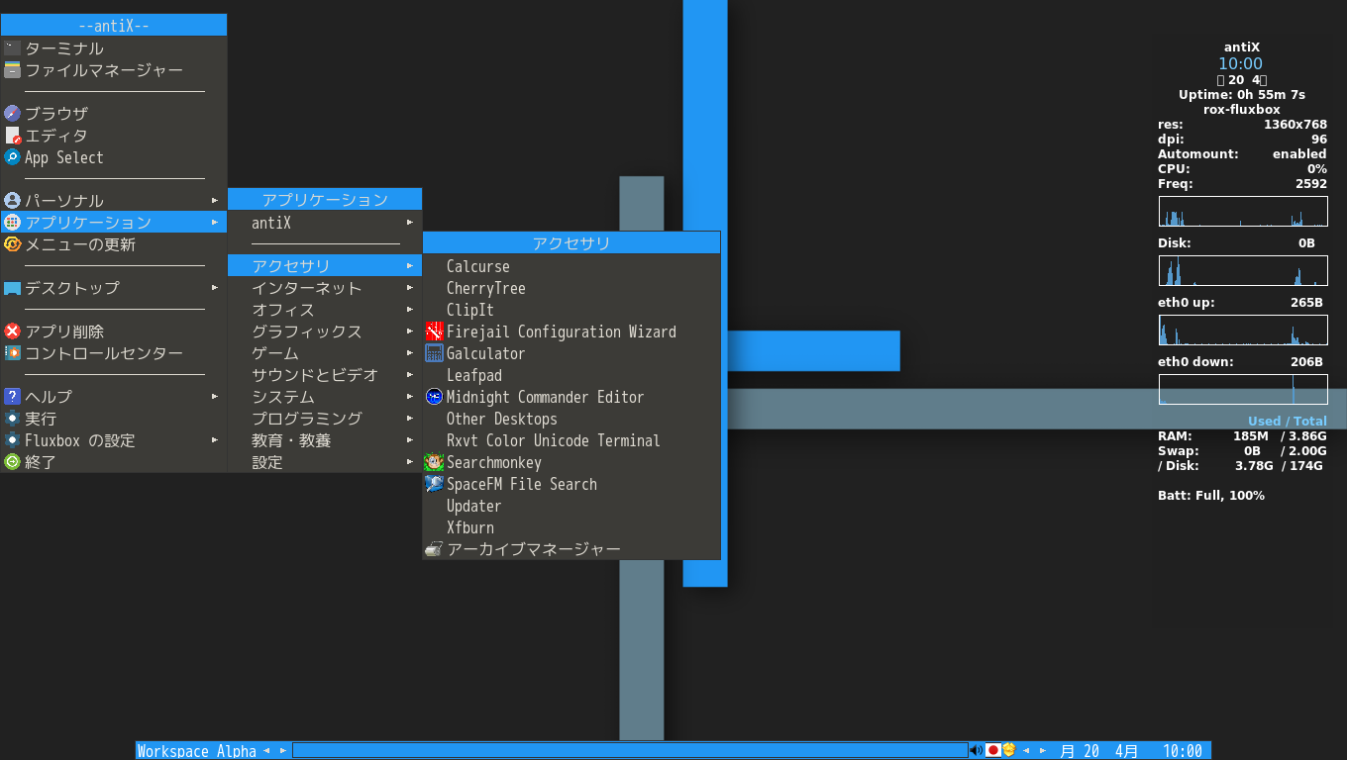Image resolution: width=1347 pixels, height=760 pixels.
Task: Switch to previous workspace arrow
Action: [266, 751]
